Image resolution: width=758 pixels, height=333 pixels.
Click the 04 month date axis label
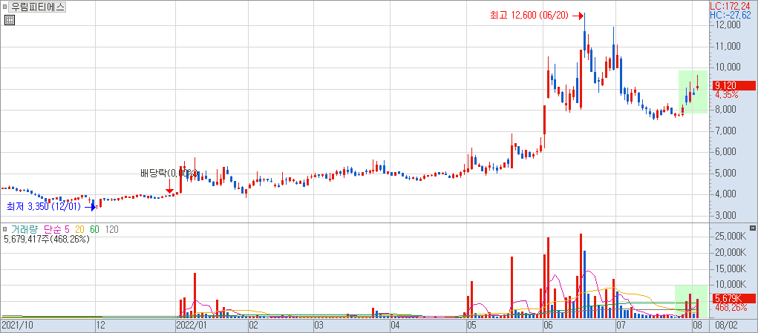coord(396,326)
